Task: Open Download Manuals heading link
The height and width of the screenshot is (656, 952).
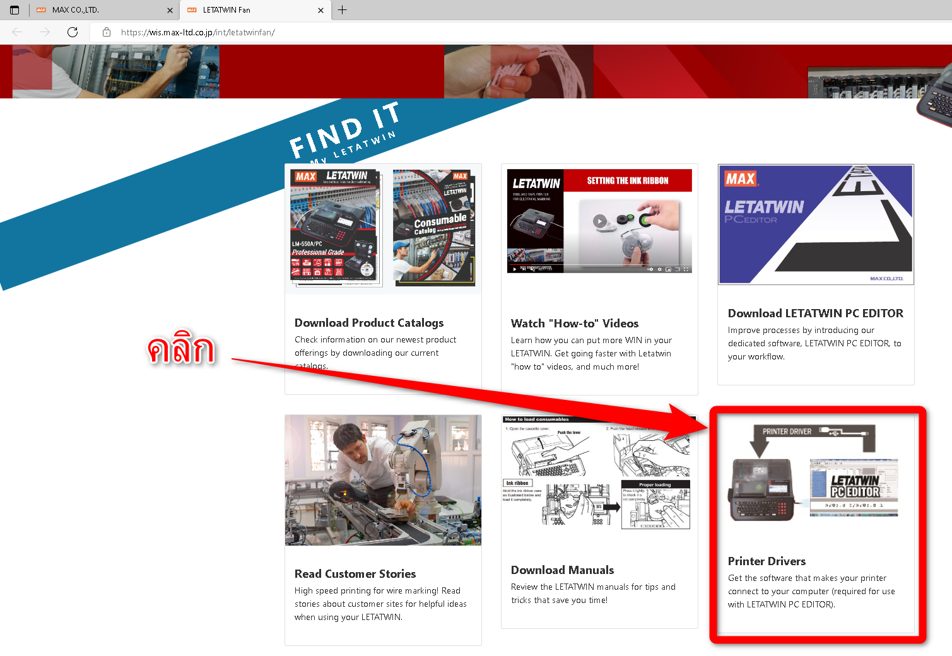Action: 562,570
